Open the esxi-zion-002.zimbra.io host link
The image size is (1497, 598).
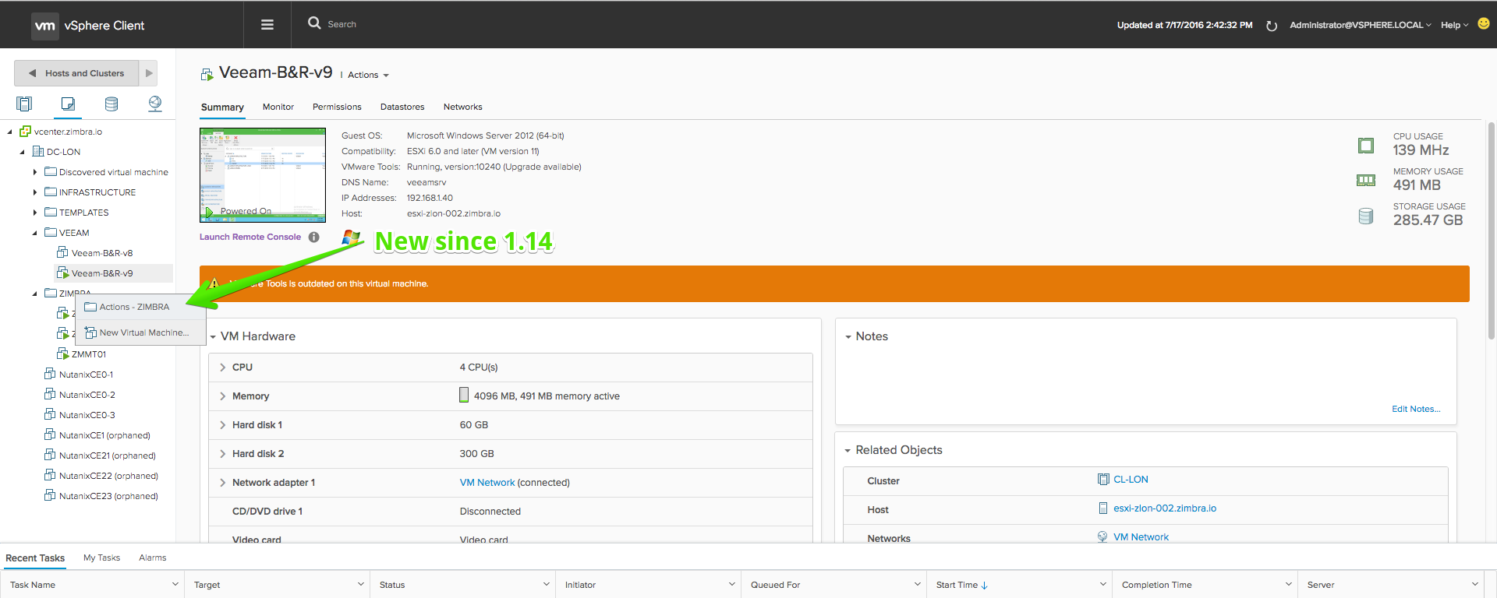pos(1165,508)
